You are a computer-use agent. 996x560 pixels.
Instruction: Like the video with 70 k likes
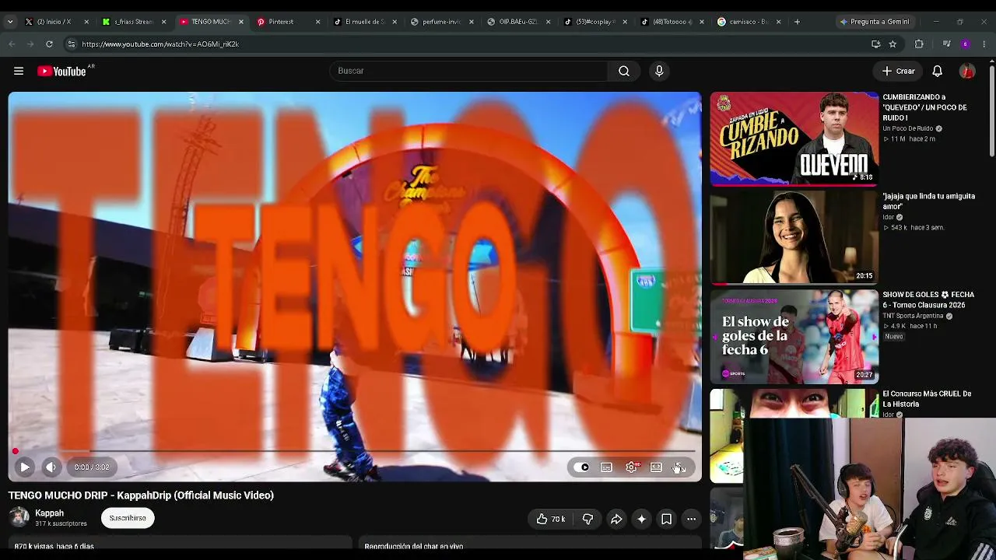[550, 519]
